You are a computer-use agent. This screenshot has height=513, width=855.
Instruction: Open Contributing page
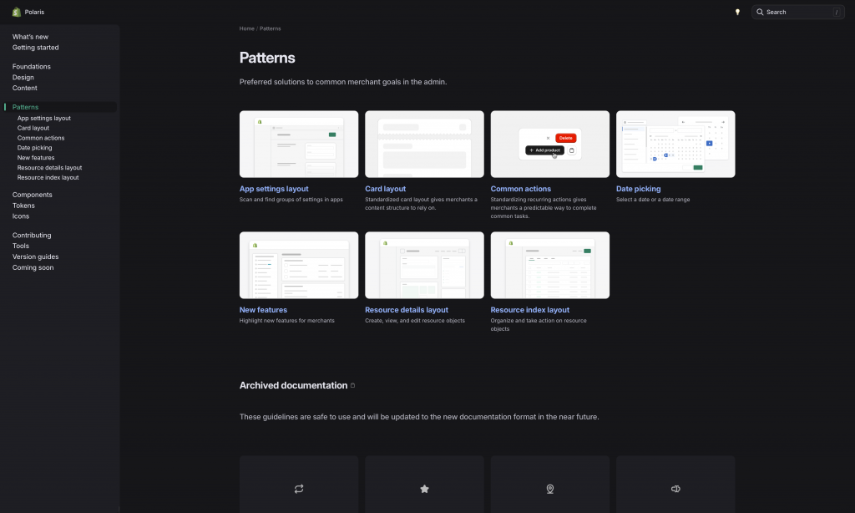point(32,236)
